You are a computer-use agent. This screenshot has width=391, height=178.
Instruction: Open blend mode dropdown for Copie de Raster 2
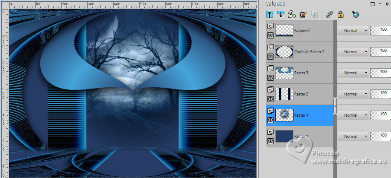(x=353, y=52)
